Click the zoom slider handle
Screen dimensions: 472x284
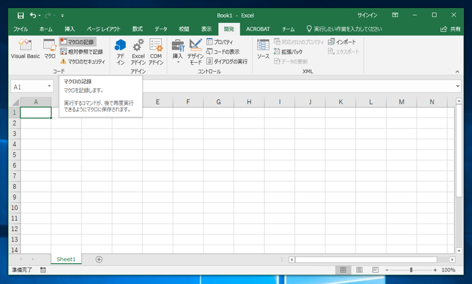[x=411, y=270]
